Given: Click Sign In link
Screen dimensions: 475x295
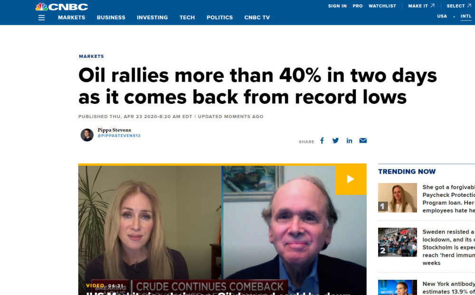Looking at the screenshot, I should click(x=337, y=6).
